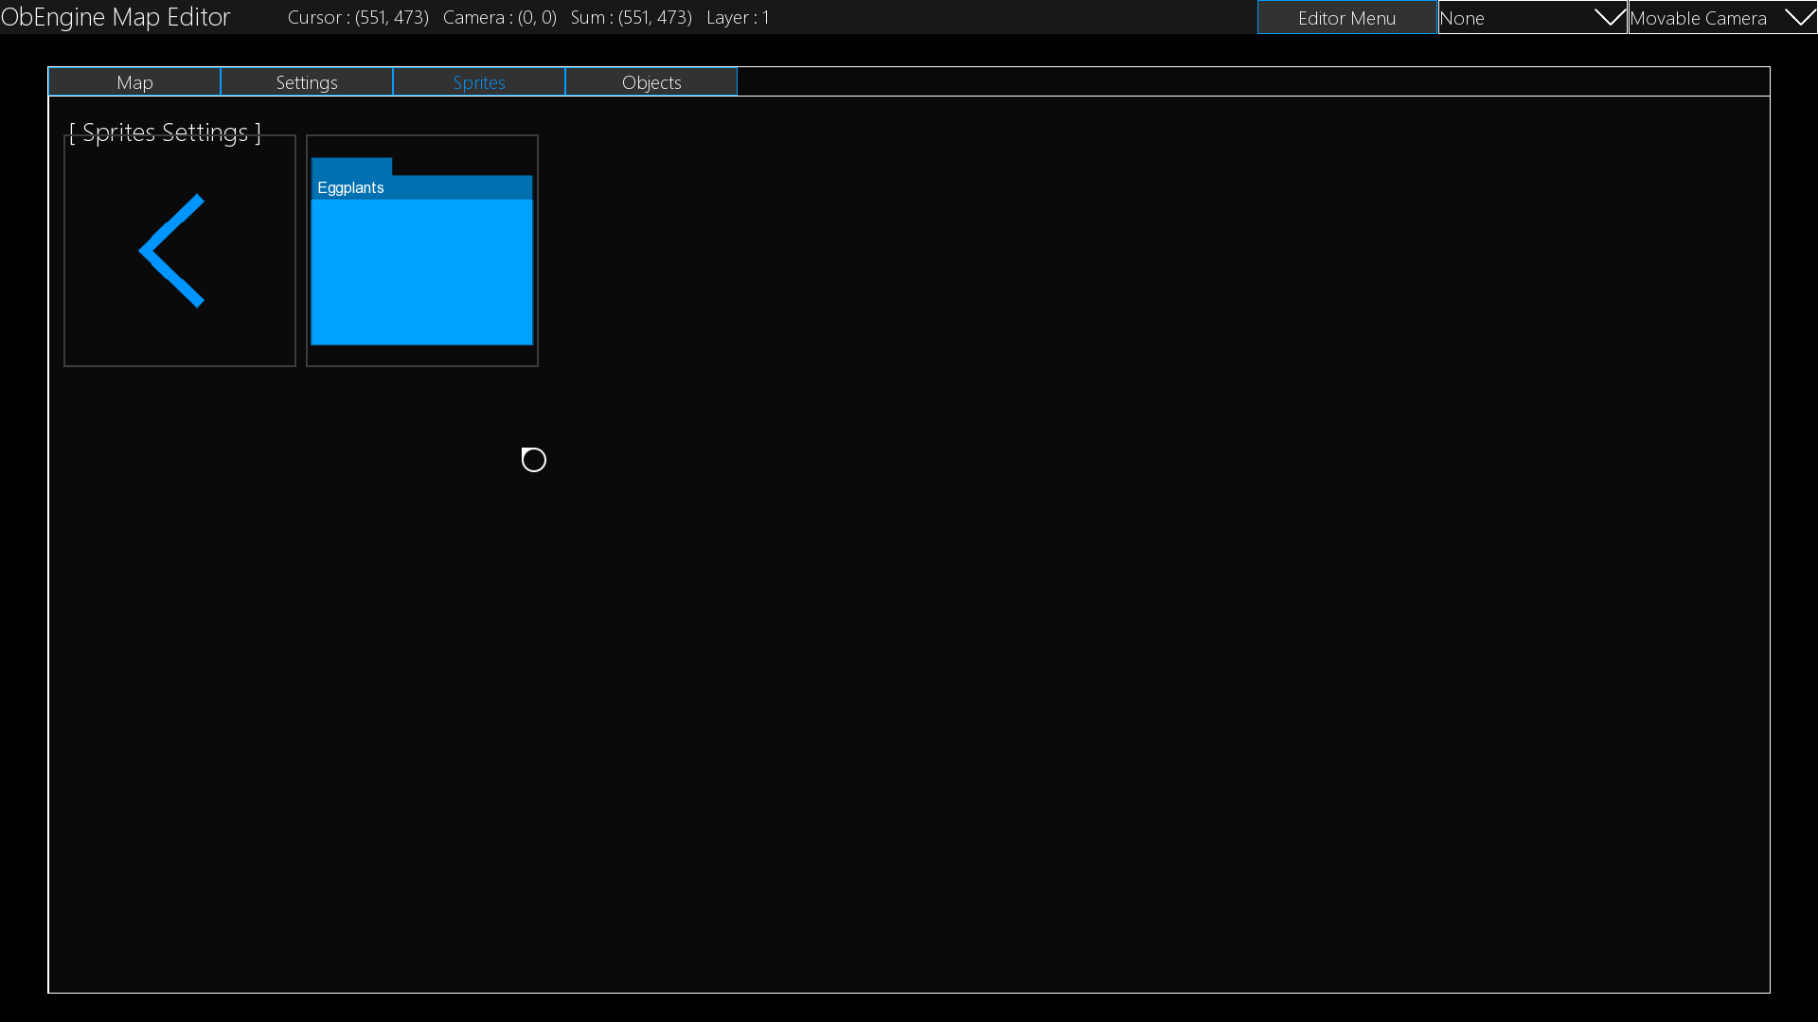
Task: Open the Movable Camera combo box
Action: point(1700,17)
